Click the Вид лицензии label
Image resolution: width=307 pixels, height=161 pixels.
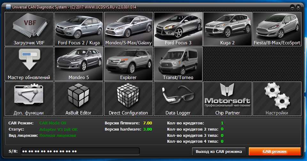[23, 135]
